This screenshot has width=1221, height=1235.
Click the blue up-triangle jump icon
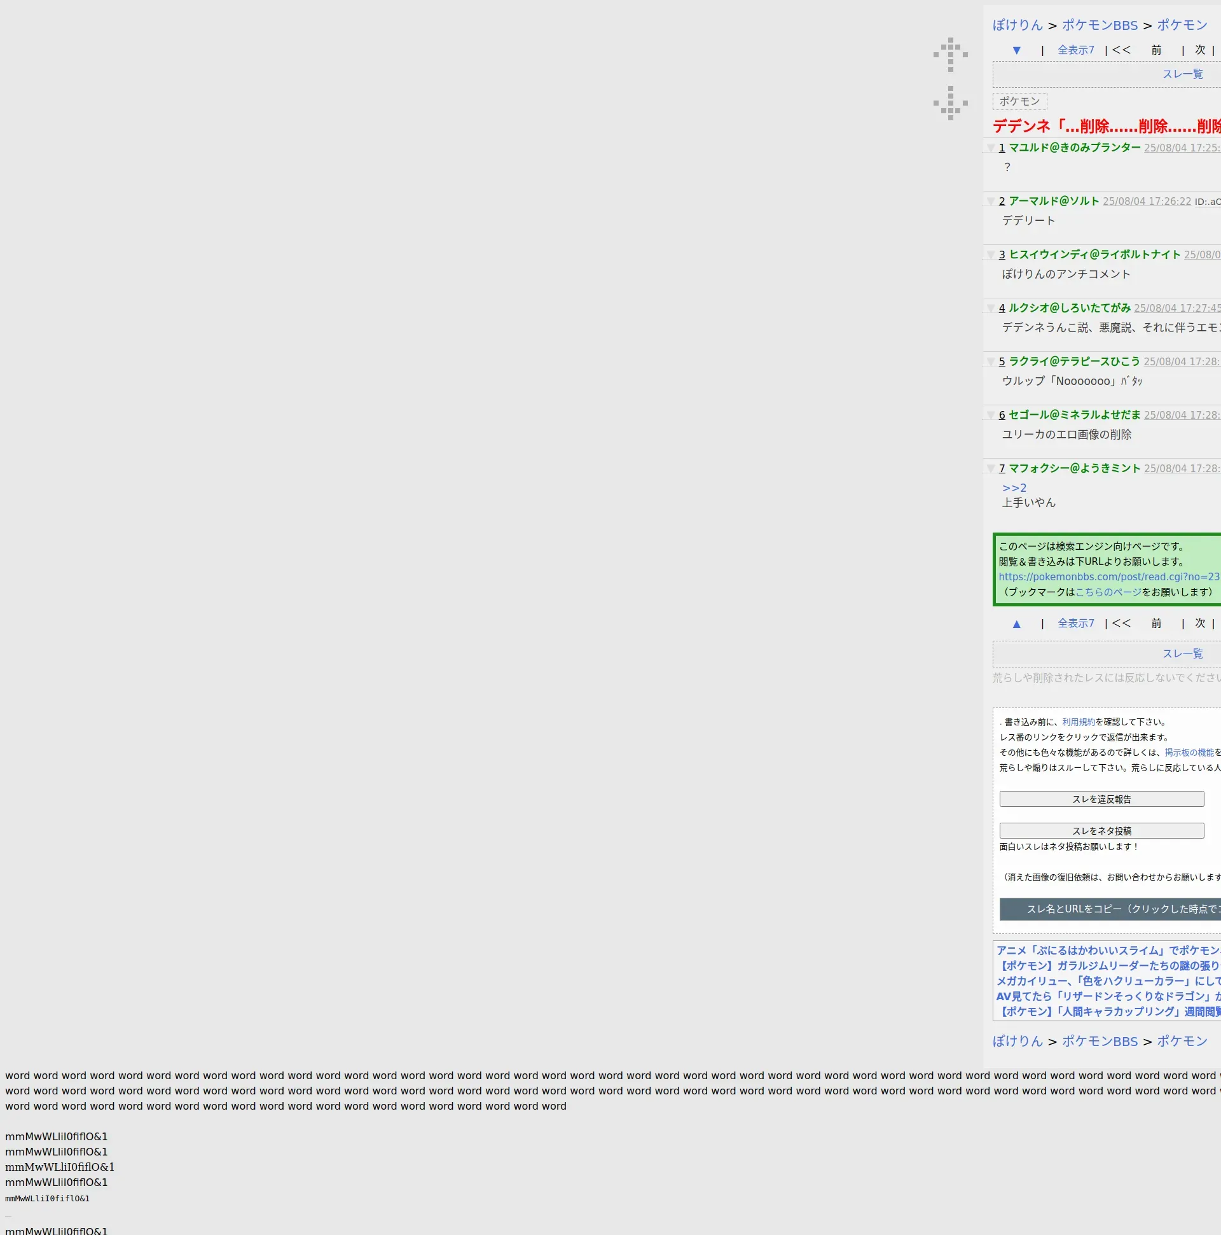point(1016,624)
